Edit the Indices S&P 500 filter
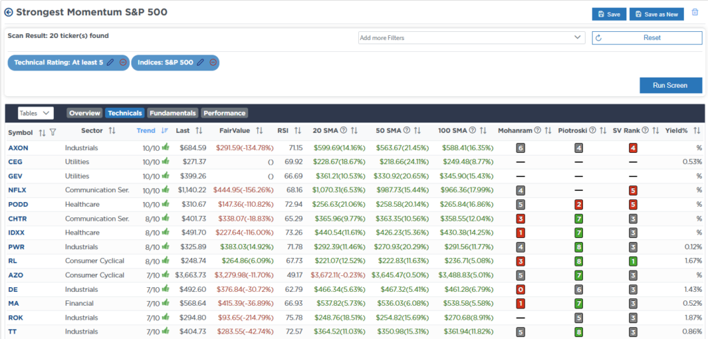This screenshot has width=708, height=339. (201, 63)
